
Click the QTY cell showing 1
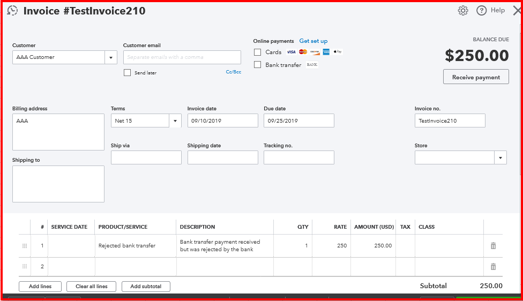pyautogui.click(x=293, y=246)
